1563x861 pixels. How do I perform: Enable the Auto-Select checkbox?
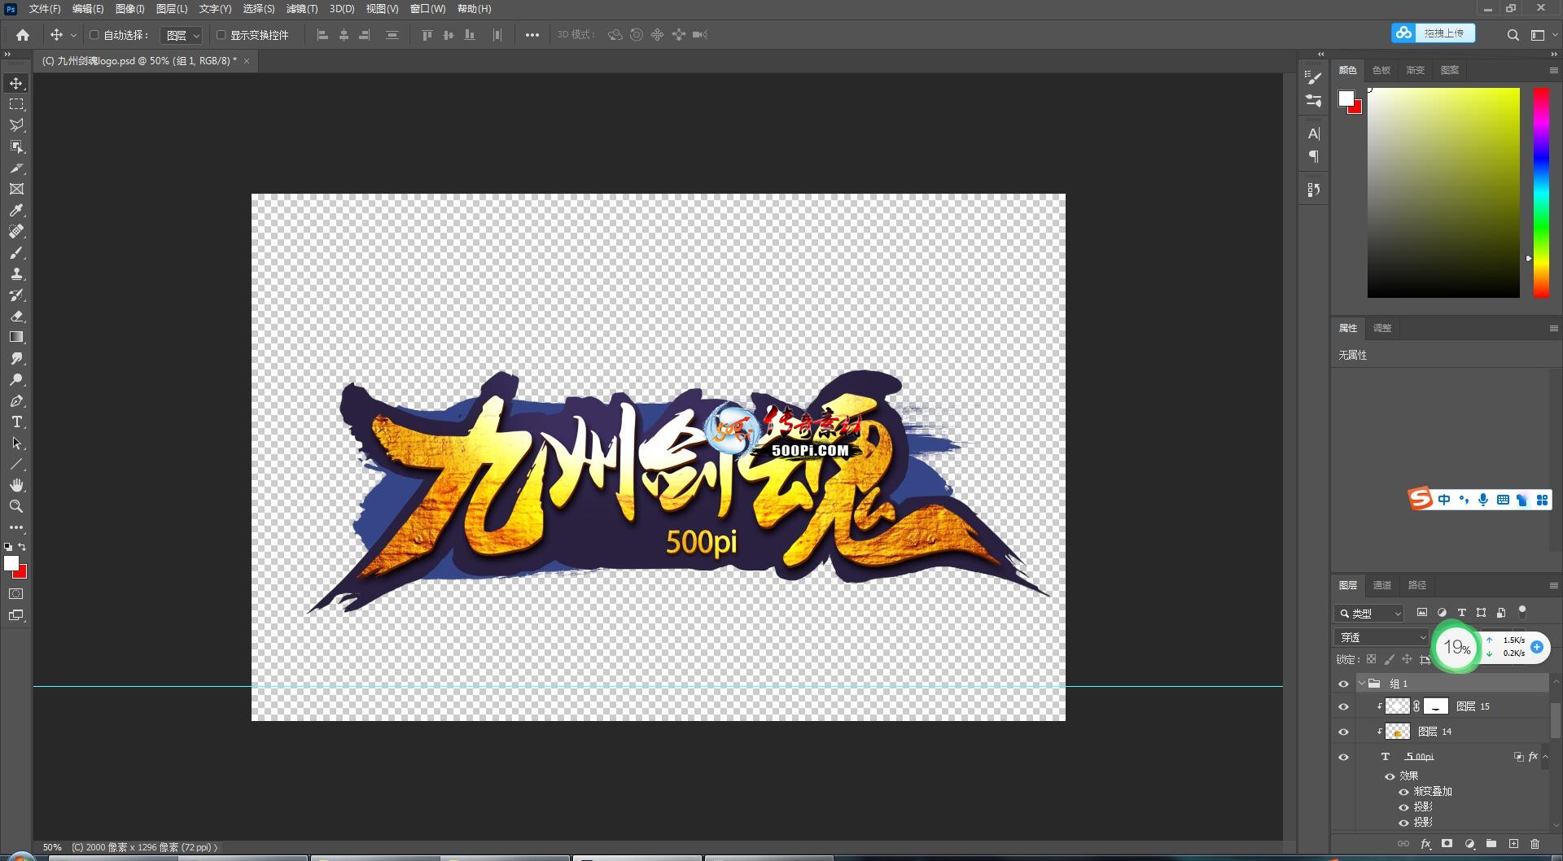click(x=94, y=35)
